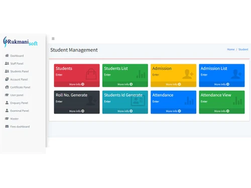Click the Students card title
Image resolution: width=251 pixels, height=188 pixels.
[x=64, y=69]
